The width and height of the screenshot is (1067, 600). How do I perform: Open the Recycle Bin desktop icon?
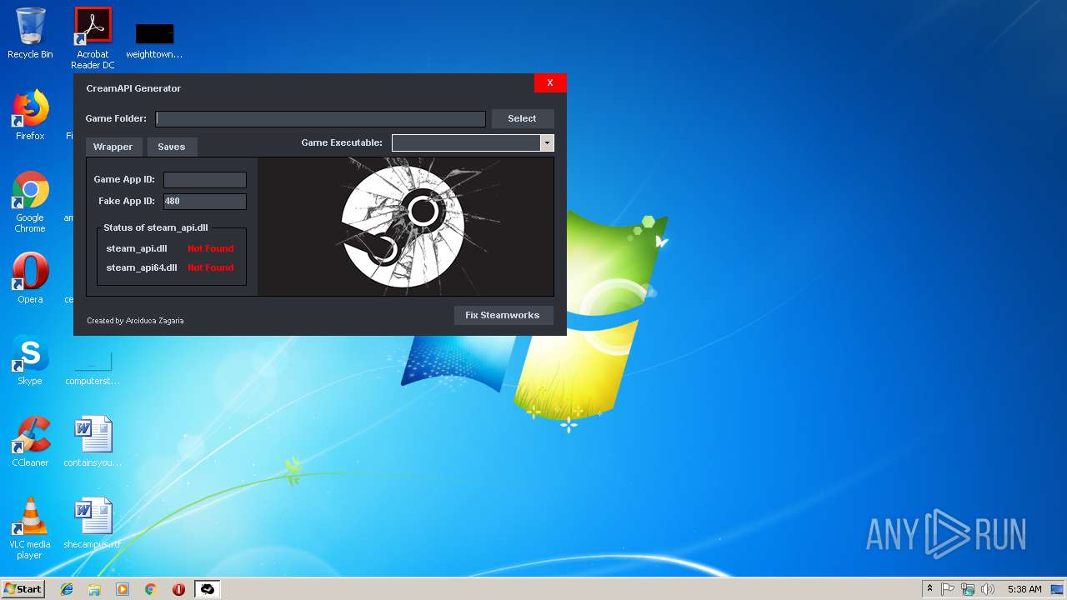click(x=30, y=33)
